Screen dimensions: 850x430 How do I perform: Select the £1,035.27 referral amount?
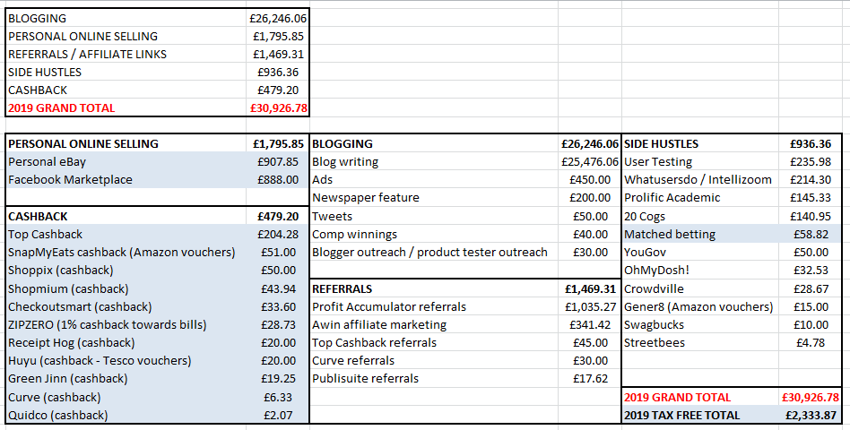tap(590, 306)
